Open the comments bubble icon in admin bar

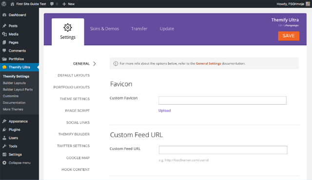52,4
